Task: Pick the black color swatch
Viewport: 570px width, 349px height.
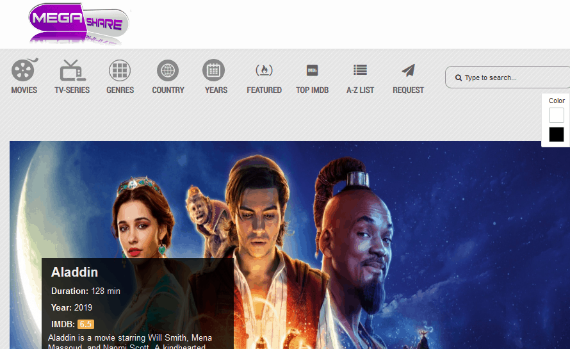Action: click(556, 134)
